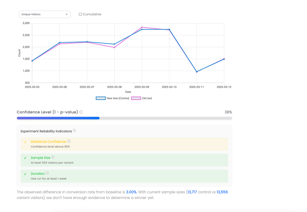Click the lowest data point on 2025-03-11
The width and height of the screenshot is (307, 212).
pos(197,72)
